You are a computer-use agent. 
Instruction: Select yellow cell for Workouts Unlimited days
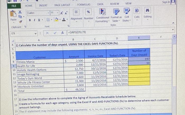click(x=139, y=83)
